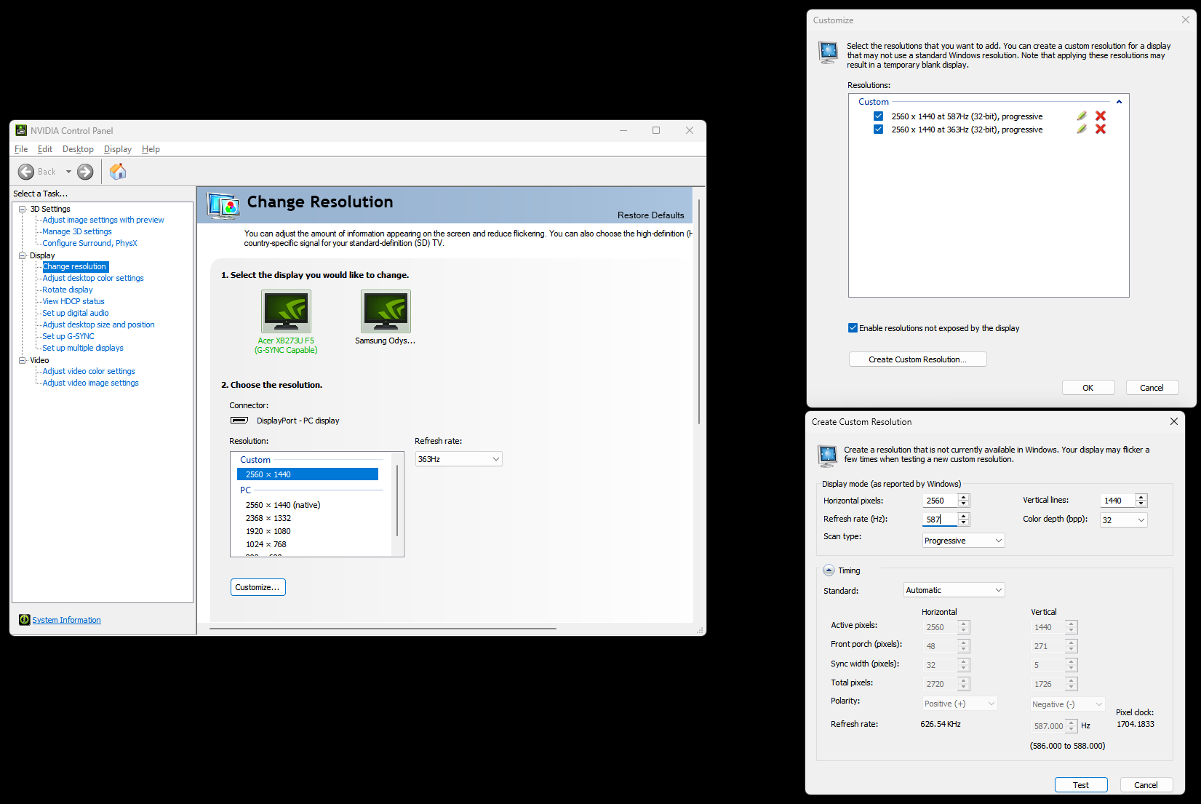Select the Samsung Odyssey display icon
1201x804 pixels.
(x=386, y=311)
